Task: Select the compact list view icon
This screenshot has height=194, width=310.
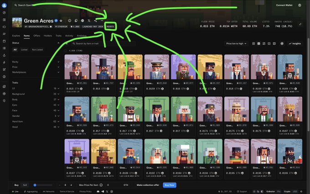Action: tap(269, 43)
